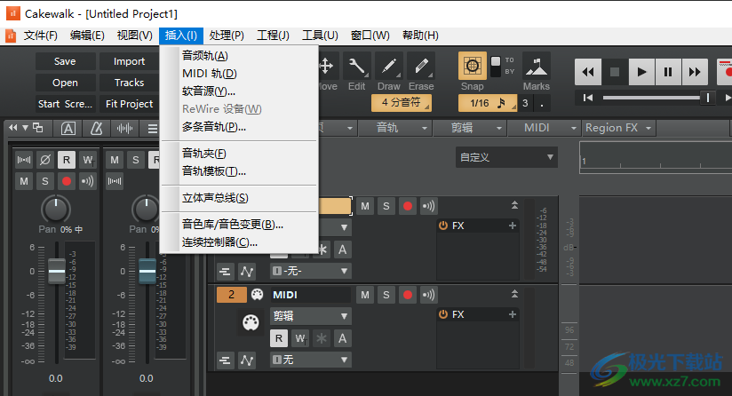Choose 音频轨(A) from the insert menu
Screen dimensions: 732x396
(239, 56)
